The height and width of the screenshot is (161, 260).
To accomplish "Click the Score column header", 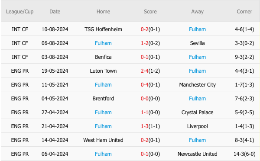I will pyautogui.click(x=150, y=12).
